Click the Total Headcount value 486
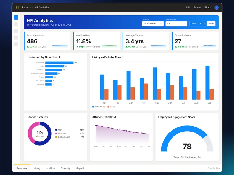This screenshot has height=175, width=234. click(32, 41)
